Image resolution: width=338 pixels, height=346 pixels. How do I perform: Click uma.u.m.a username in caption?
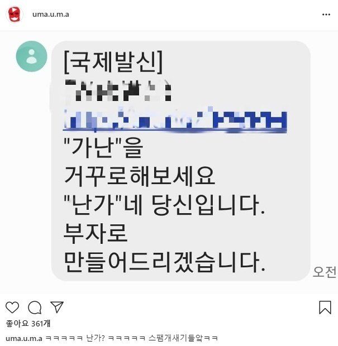pyautogui.click(x=23, y=338)
